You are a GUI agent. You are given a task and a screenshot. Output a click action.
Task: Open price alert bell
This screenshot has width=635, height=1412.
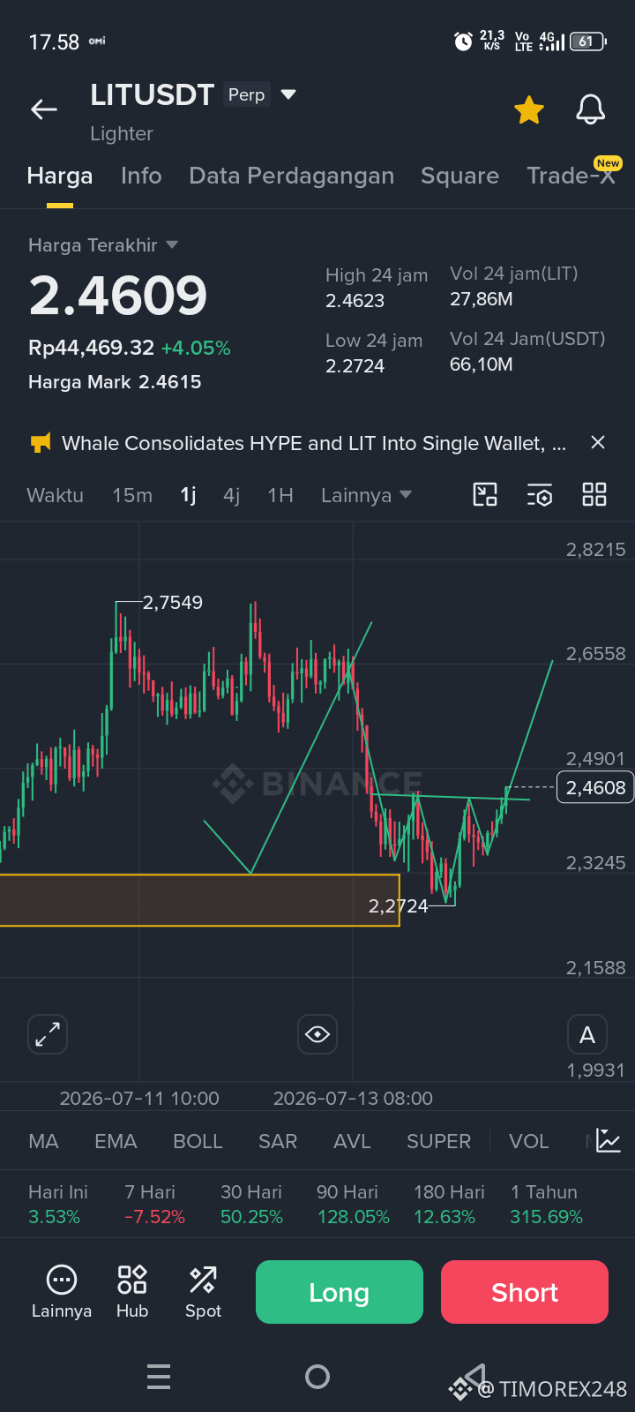point(591,110)
